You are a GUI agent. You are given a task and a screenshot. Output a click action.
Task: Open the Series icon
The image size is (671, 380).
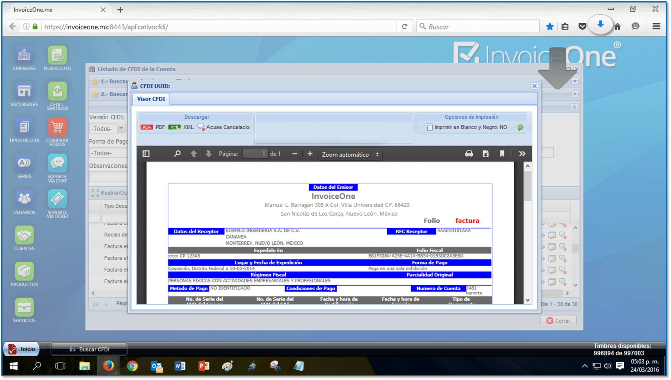point(24,166)
